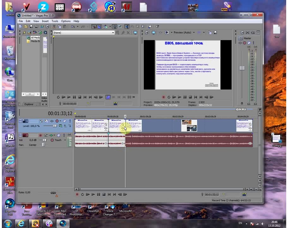
Task: Click the Master volume fader
Action: click(x=242, y=68)
